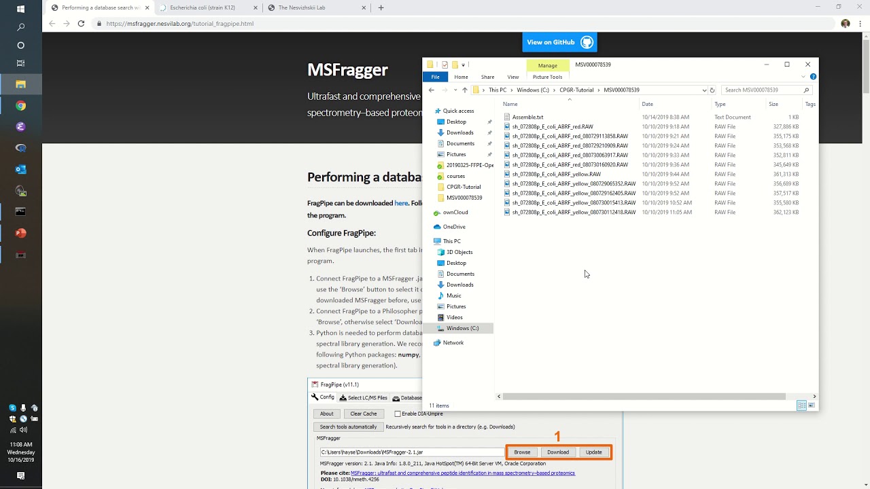Open the View ribbon tab
The height and width of the screenshot is (489, 870).
coord(513,77)
